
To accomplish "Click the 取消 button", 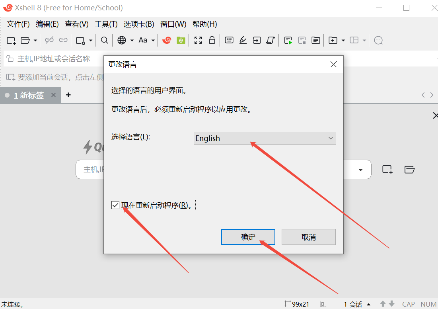I will point(308,237).
